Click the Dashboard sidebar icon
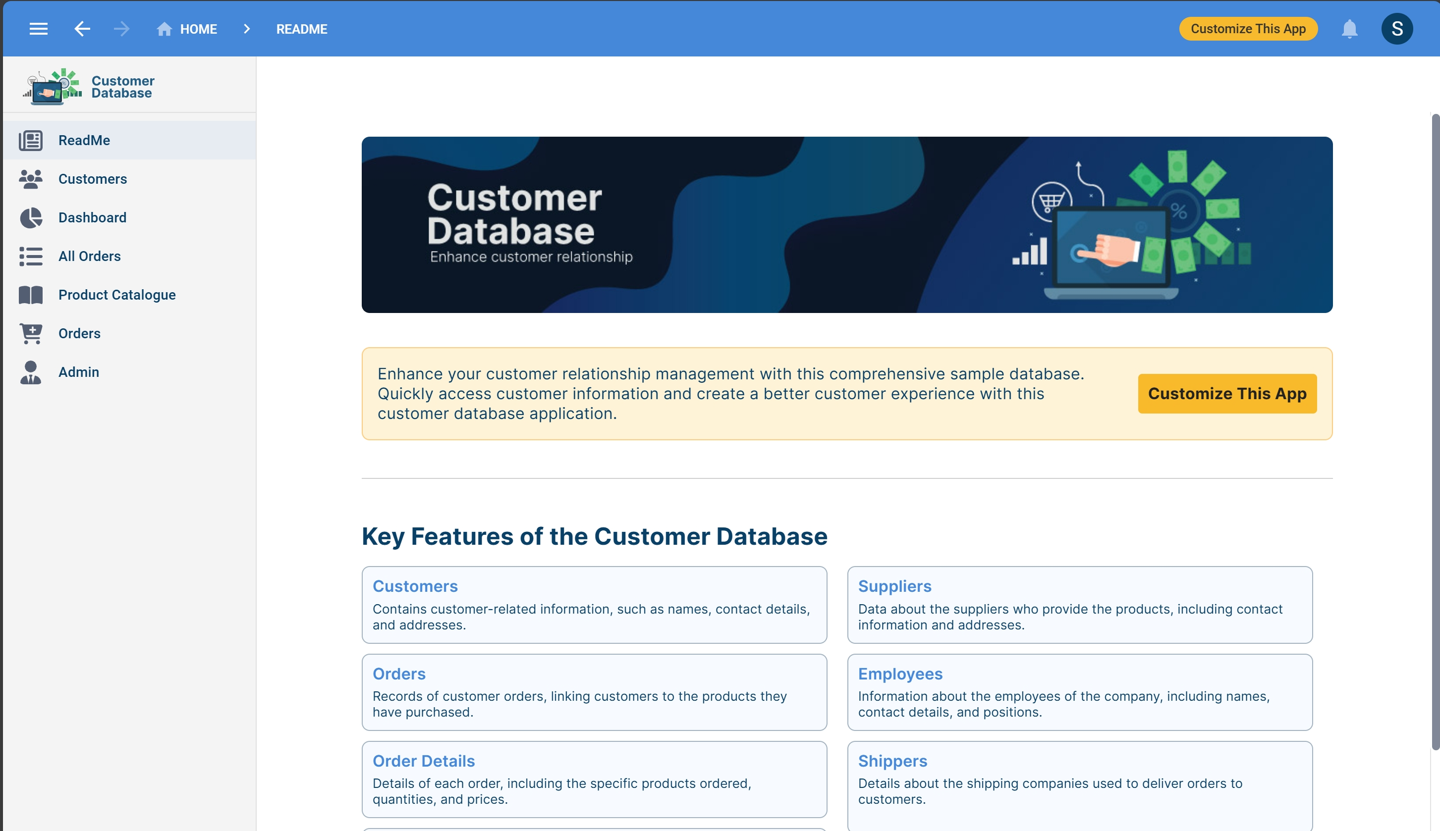 (x=31, y=217)
